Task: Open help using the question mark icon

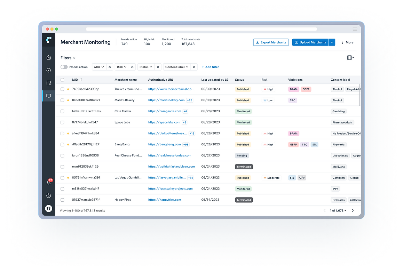Action: point(48,195)
